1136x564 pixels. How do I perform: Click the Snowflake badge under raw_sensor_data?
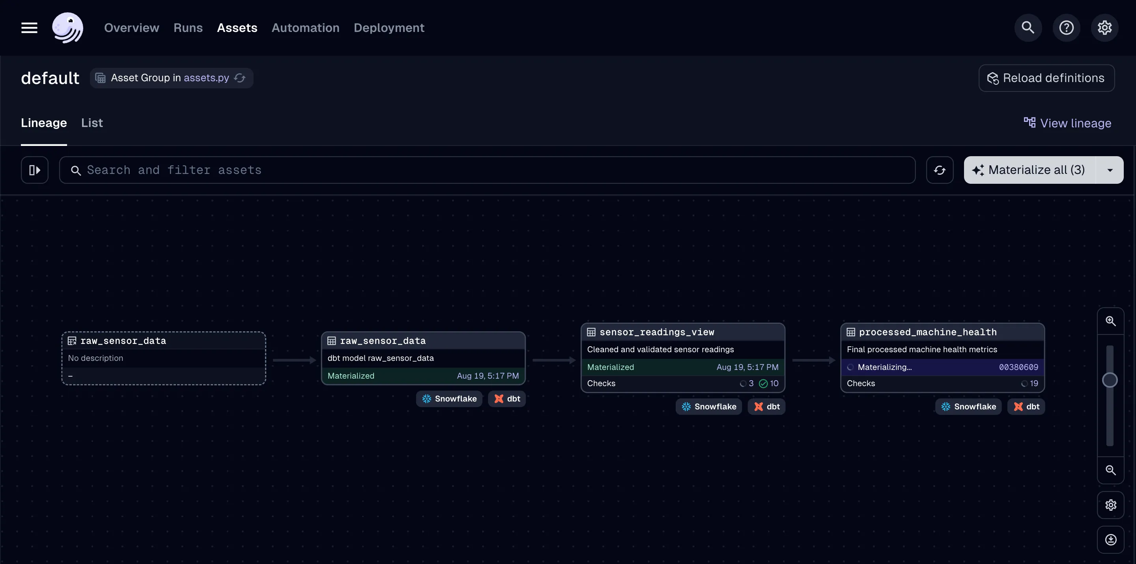click(x=449, y=398)
